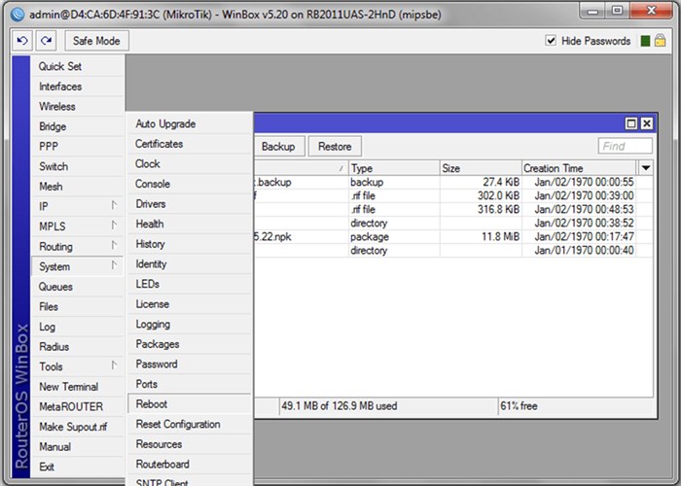Open the column selector dropdown arrow
Viewport: 681px width, 486px height.
[x=646, y=168]
